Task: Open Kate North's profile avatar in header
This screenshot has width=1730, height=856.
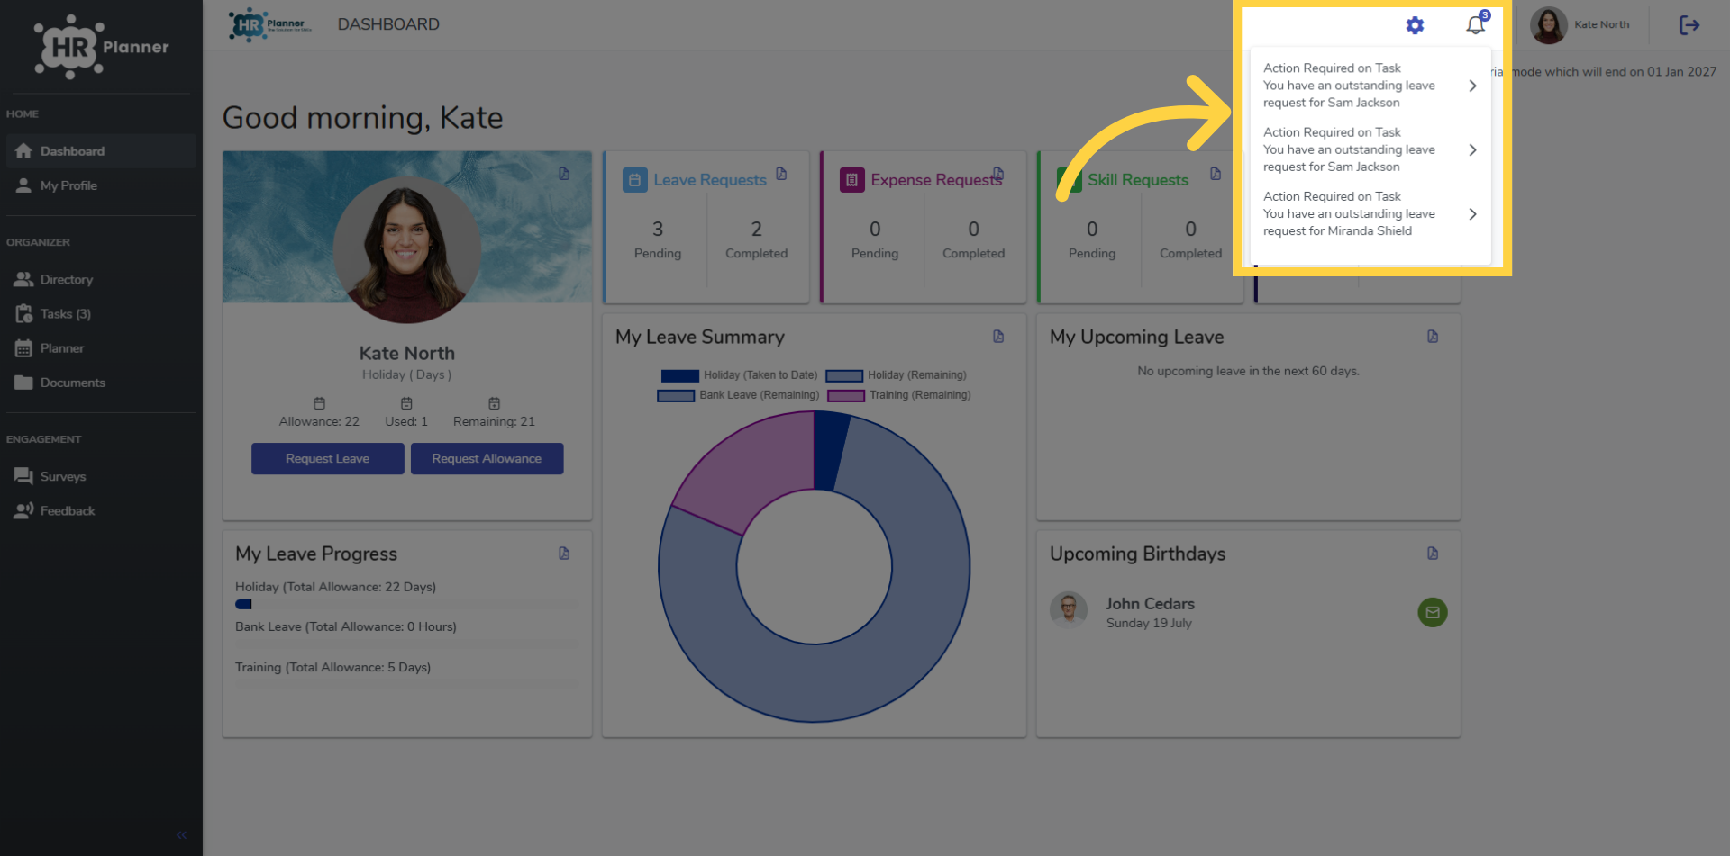Action: click(1549, 25)
